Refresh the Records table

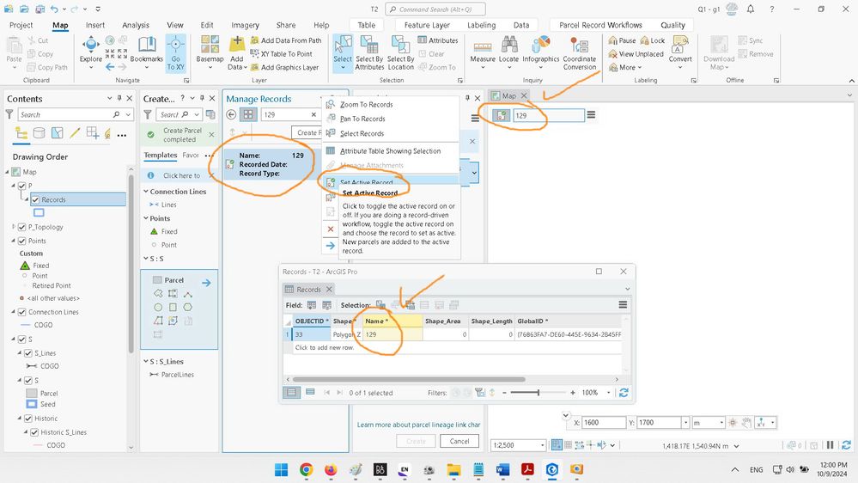(x=624, y=393)
